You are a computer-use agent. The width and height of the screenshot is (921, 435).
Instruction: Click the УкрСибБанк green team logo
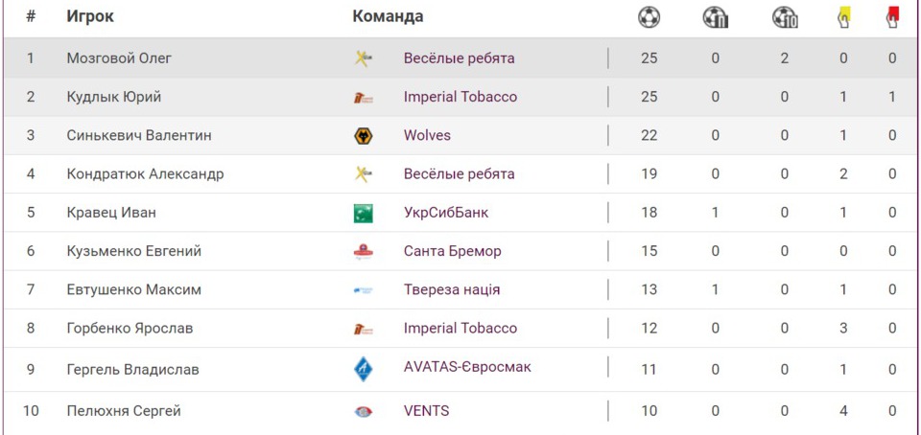[x=364, y=213]
